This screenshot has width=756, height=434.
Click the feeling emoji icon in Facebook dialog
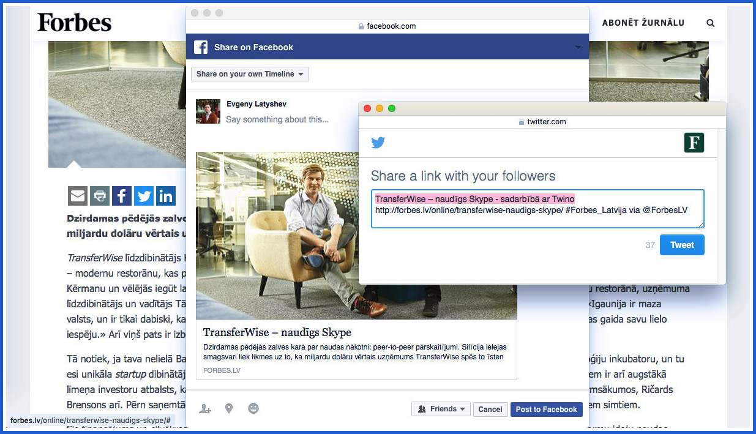[x=253, y=408]
